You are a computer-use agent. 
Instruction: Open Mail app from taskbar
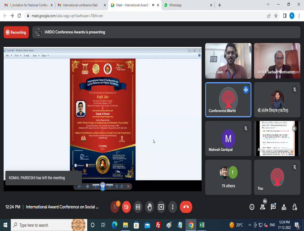147,225
